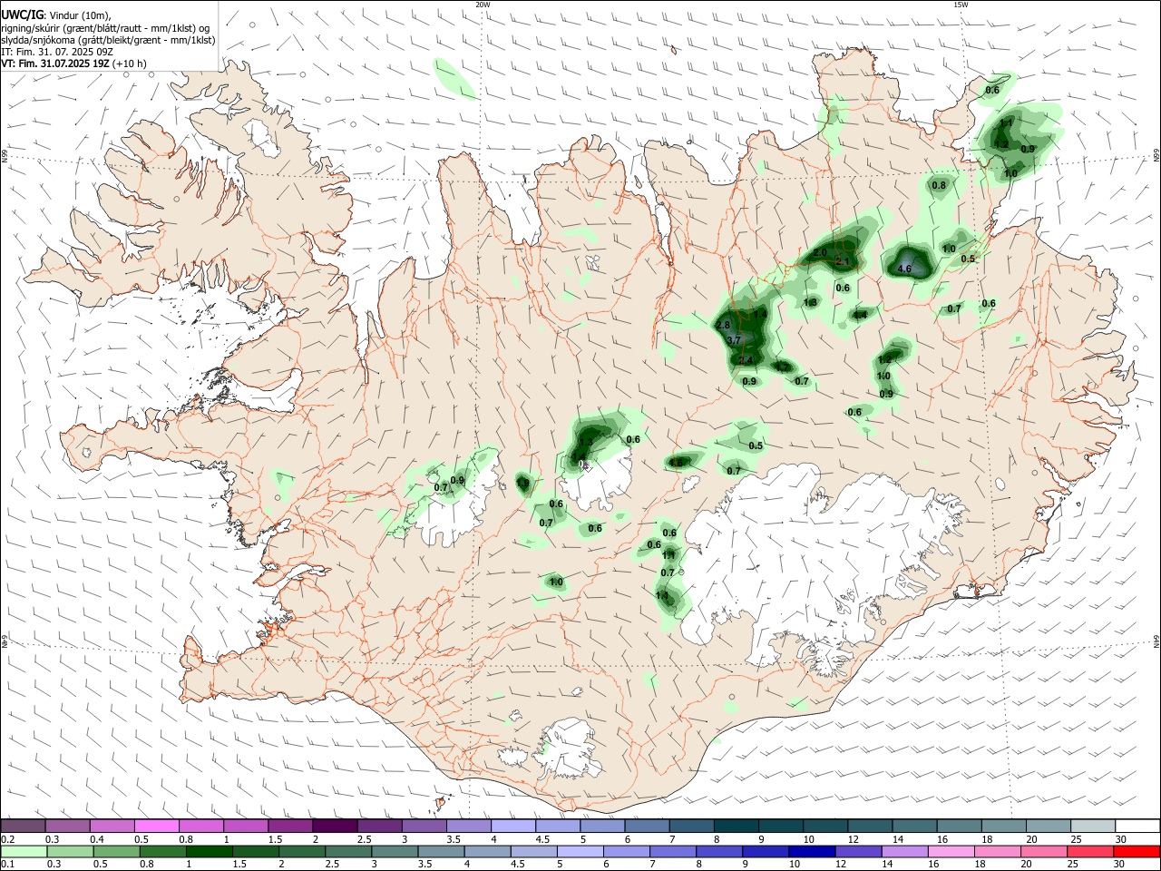
Task: Click the 'VT: Fim. 31.07.2025 19Z' valid time line
Action: point(55,64)
